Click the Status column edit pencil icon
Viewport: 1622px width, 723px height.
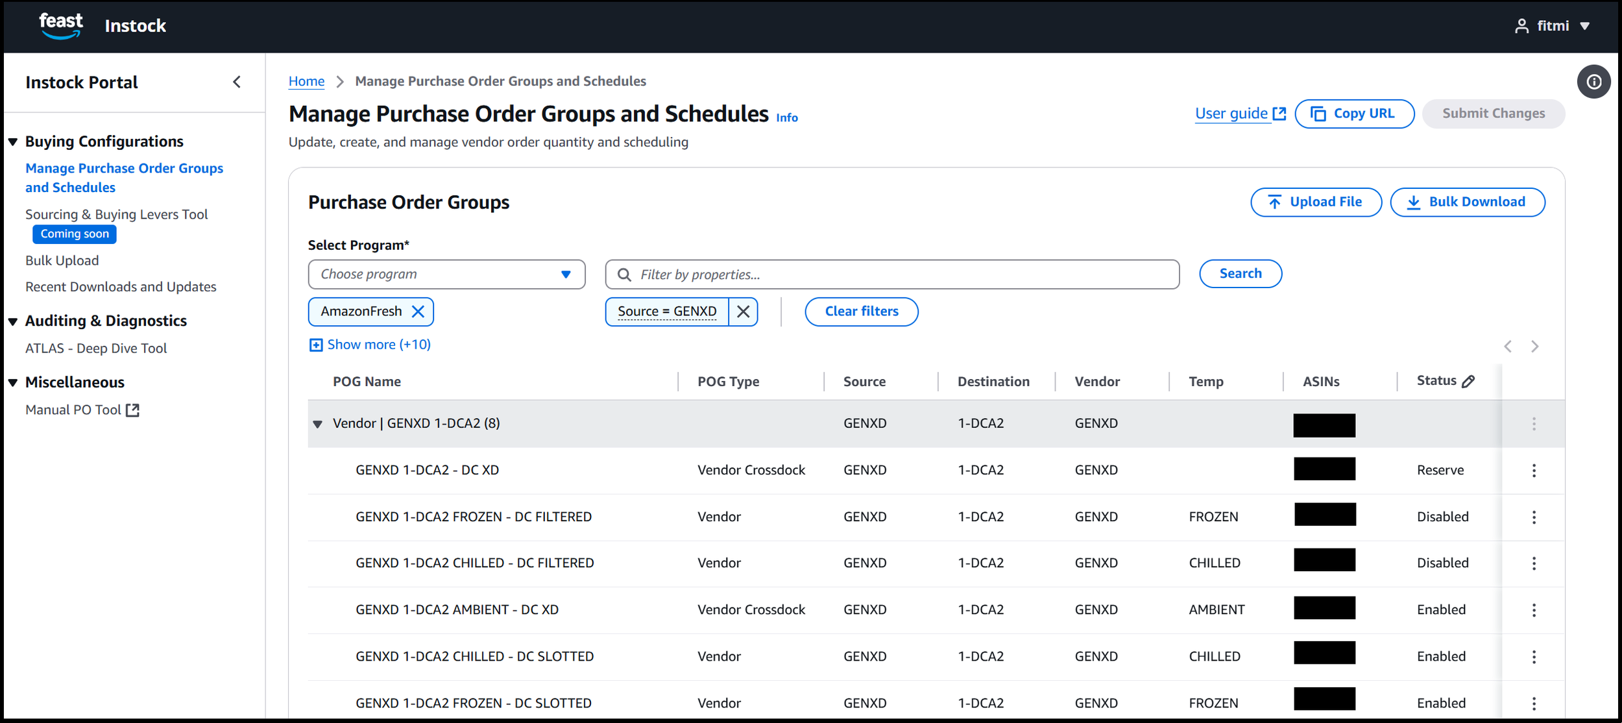(x=1468, y=382)
